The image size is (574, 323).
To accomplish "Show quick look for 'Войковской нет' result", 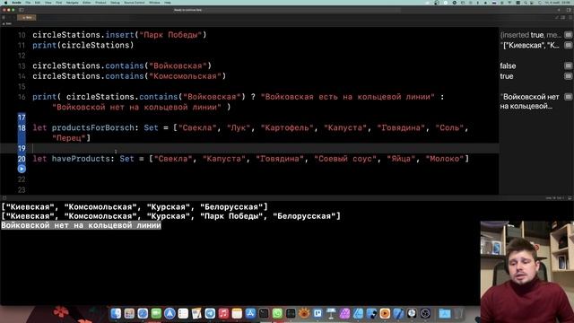I will tap(568, 97).
